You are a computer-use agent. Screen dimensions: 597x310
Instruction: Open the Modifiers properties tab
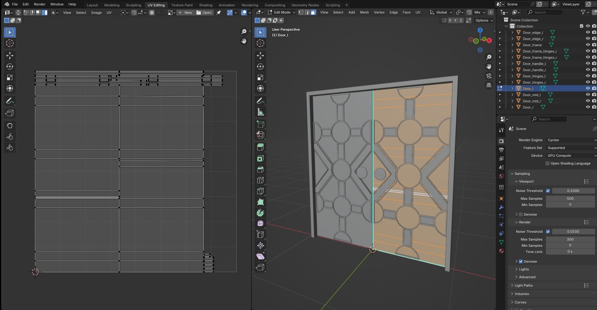501,207
